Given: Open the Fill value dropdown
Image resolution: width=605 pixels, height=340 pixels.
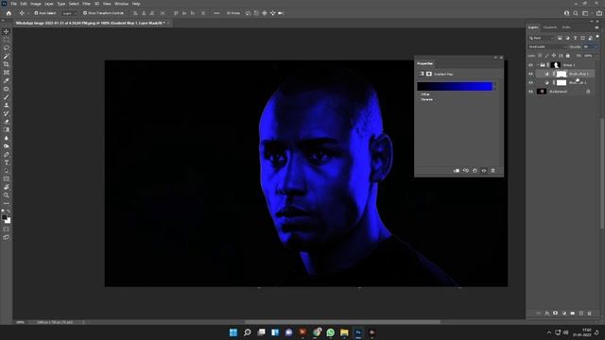Looking at the screenshot, I should point(596,56).
